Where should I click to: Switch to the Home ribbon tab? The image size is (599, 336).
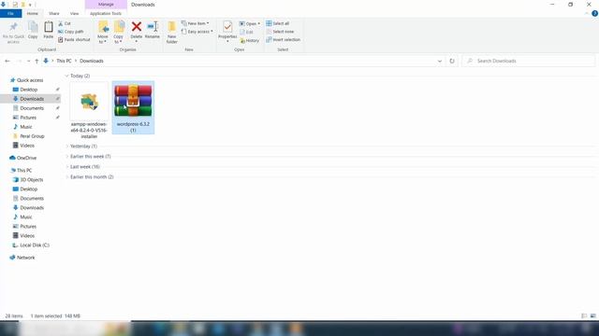pos(33,14)
